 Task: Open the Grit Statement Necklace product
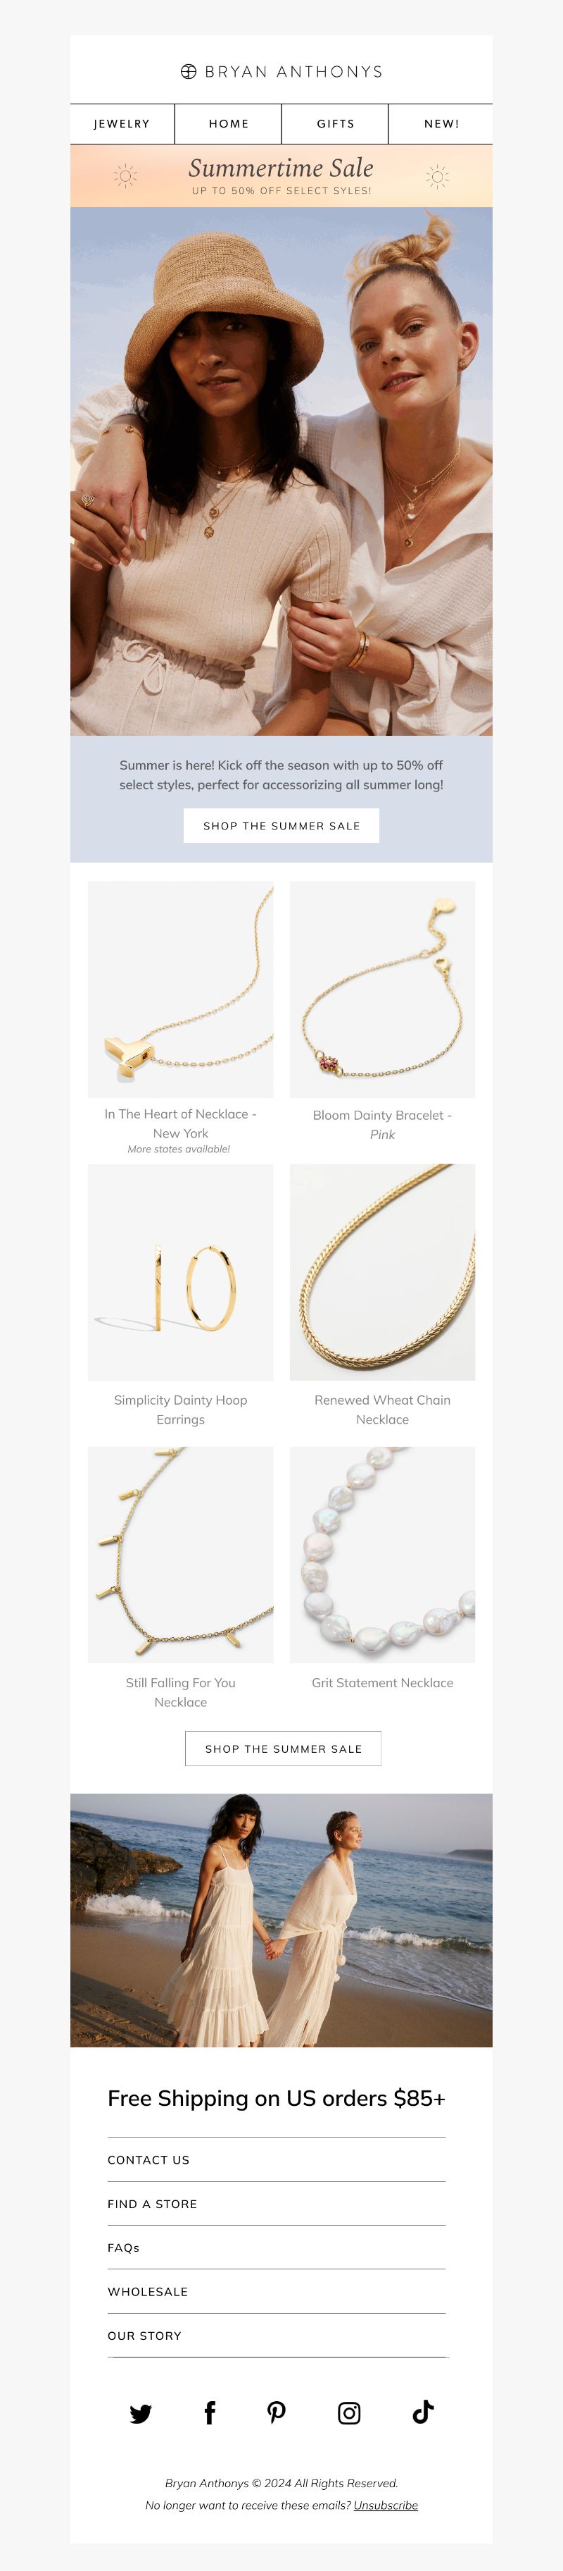[383, 1683]
